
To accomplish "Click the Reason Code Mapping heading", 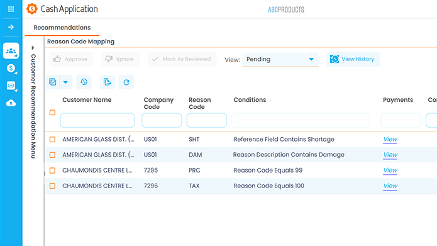I will point(81,42).
